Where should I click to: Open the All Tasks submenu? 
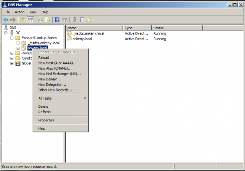pos(60,98)
